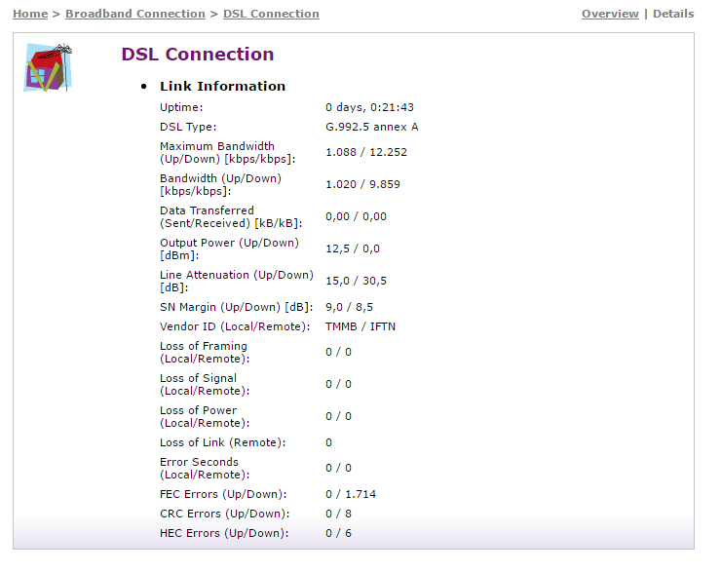The height and width of the screenshot is (572, 721).
Task: Select CRC errors value 0 / 8
Action: pyautogui.click(x=338, y=514)
